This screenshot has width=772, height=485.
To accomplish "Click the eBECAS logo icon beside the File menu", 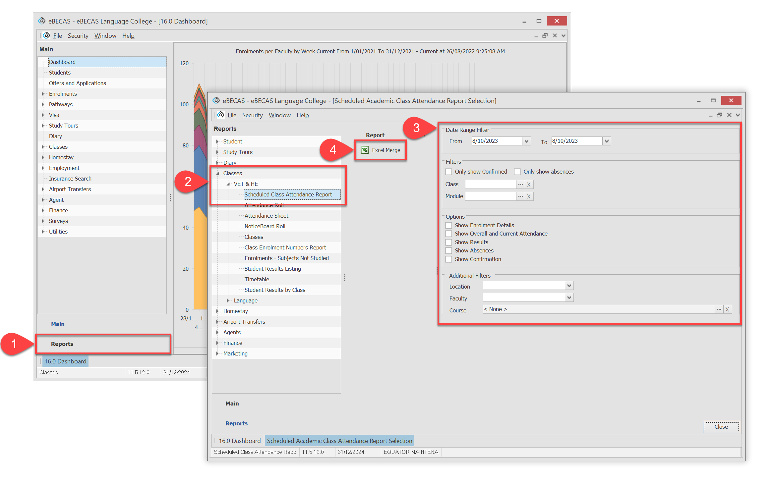I will 221,115.
